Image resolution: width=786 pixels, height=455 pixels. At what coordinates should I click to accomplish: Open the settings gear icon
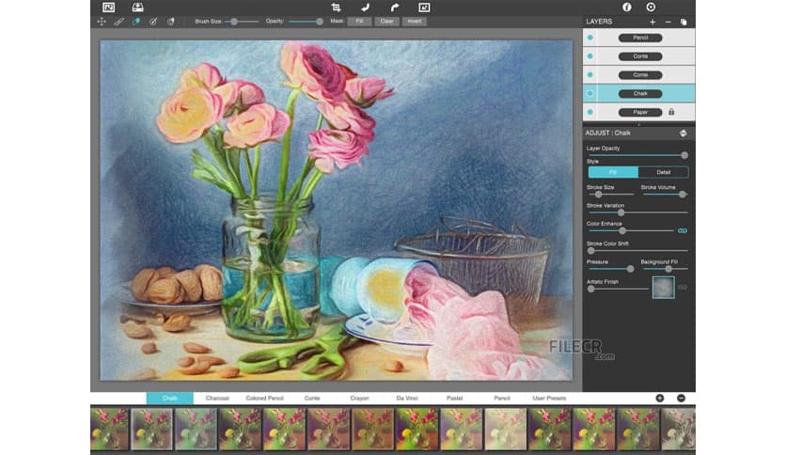click(x=651, y=7)
